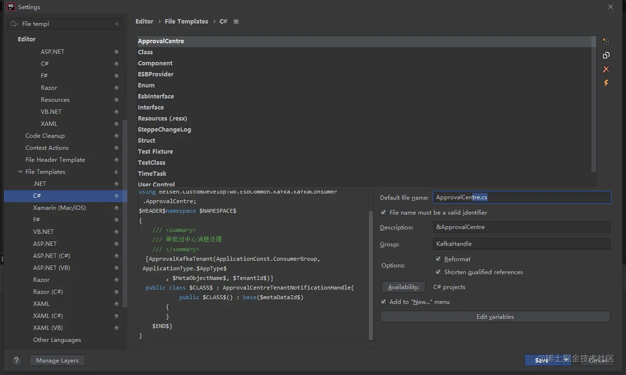Viewport: 626px width, 375px height.
Task: Toggle 'Shorten qualified references' checkbox
Action: [x=438, y=272]
